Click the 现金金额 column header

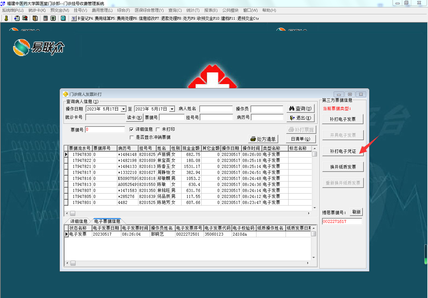pyautogui.click(x=191, y=148)
